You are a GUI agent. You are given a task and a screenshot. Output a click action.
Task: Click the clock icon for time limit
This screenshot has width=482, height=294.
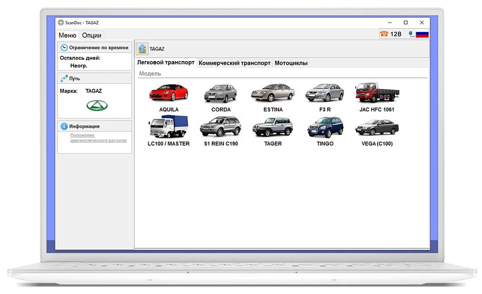64,47
